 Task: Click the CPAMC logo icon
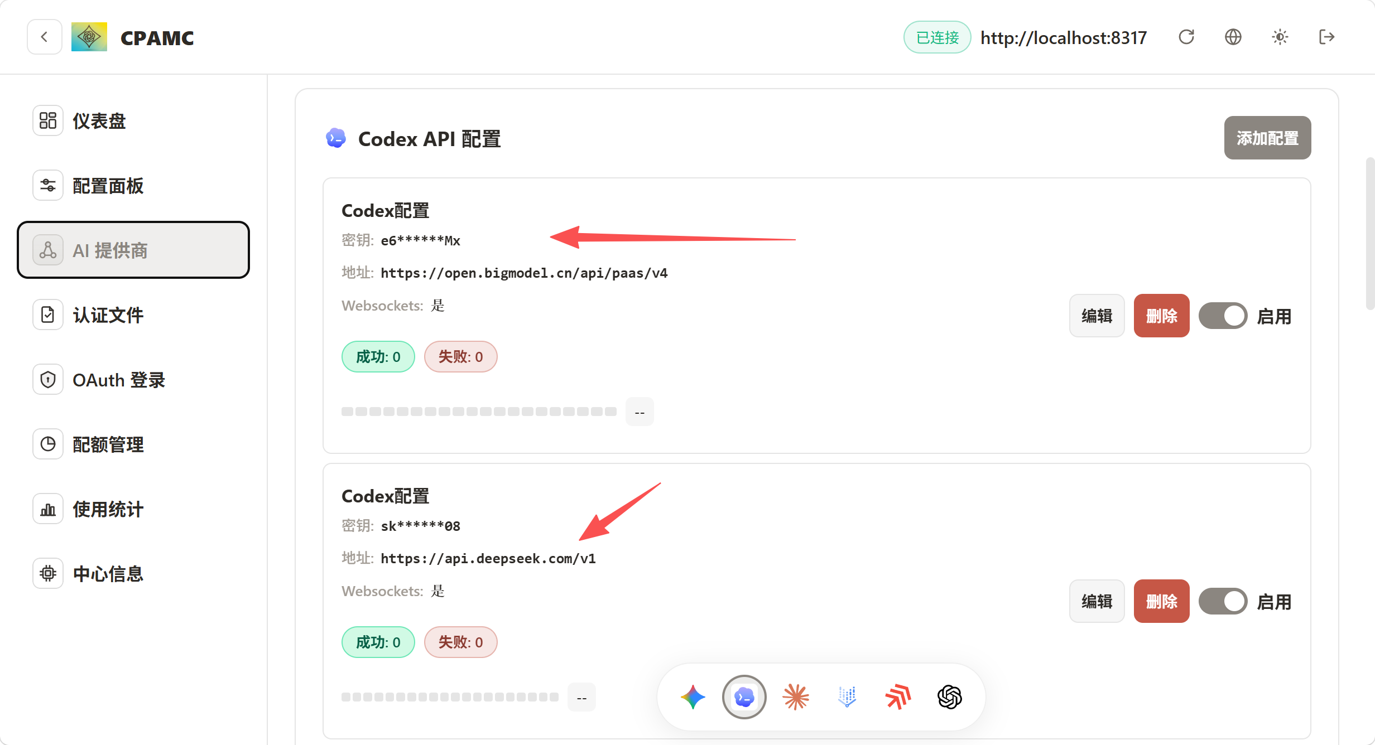[89, 37]
